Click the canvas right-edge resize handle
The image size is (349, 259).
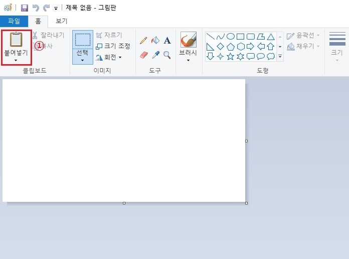[x=246, y=141]
